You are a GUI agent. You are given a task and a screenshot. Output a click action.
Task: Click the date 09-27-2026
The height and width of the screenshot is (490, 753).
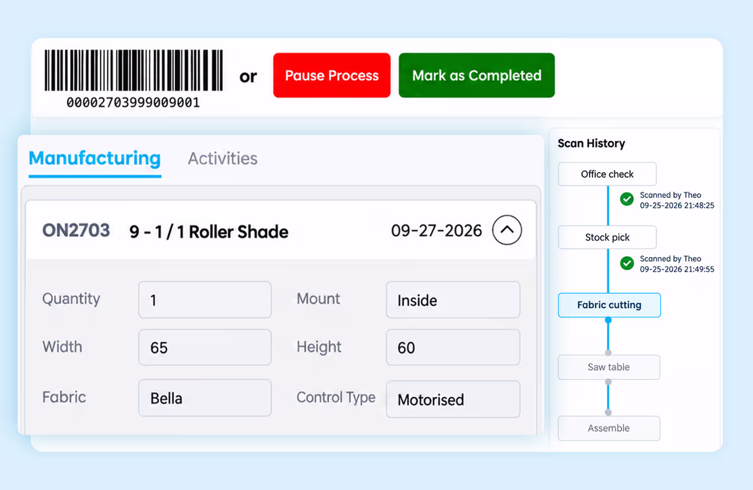coord(436,231)
